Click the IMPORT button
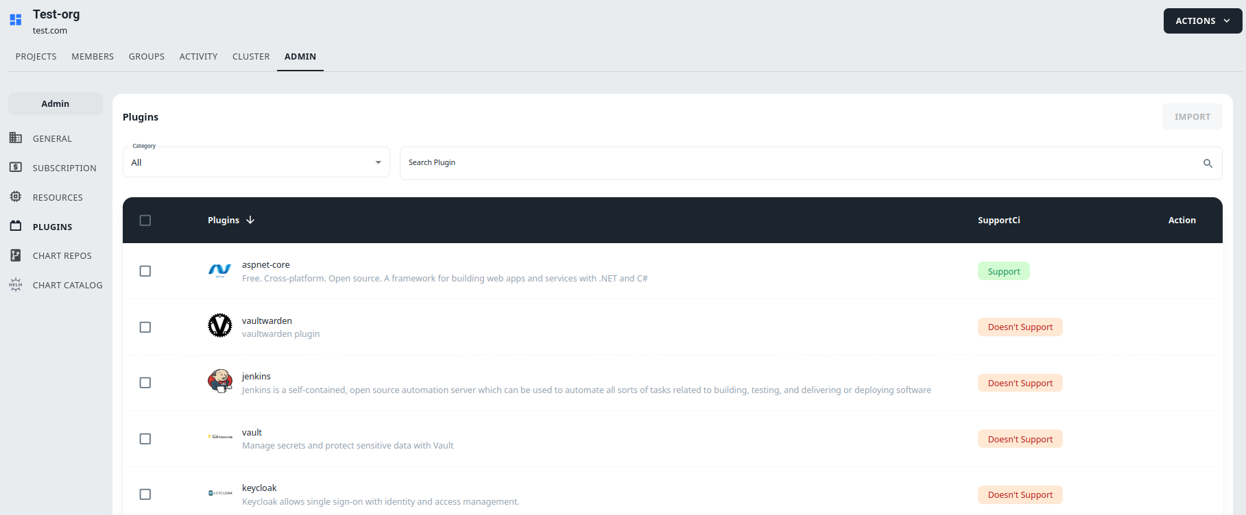 (x=1193, y=116)
